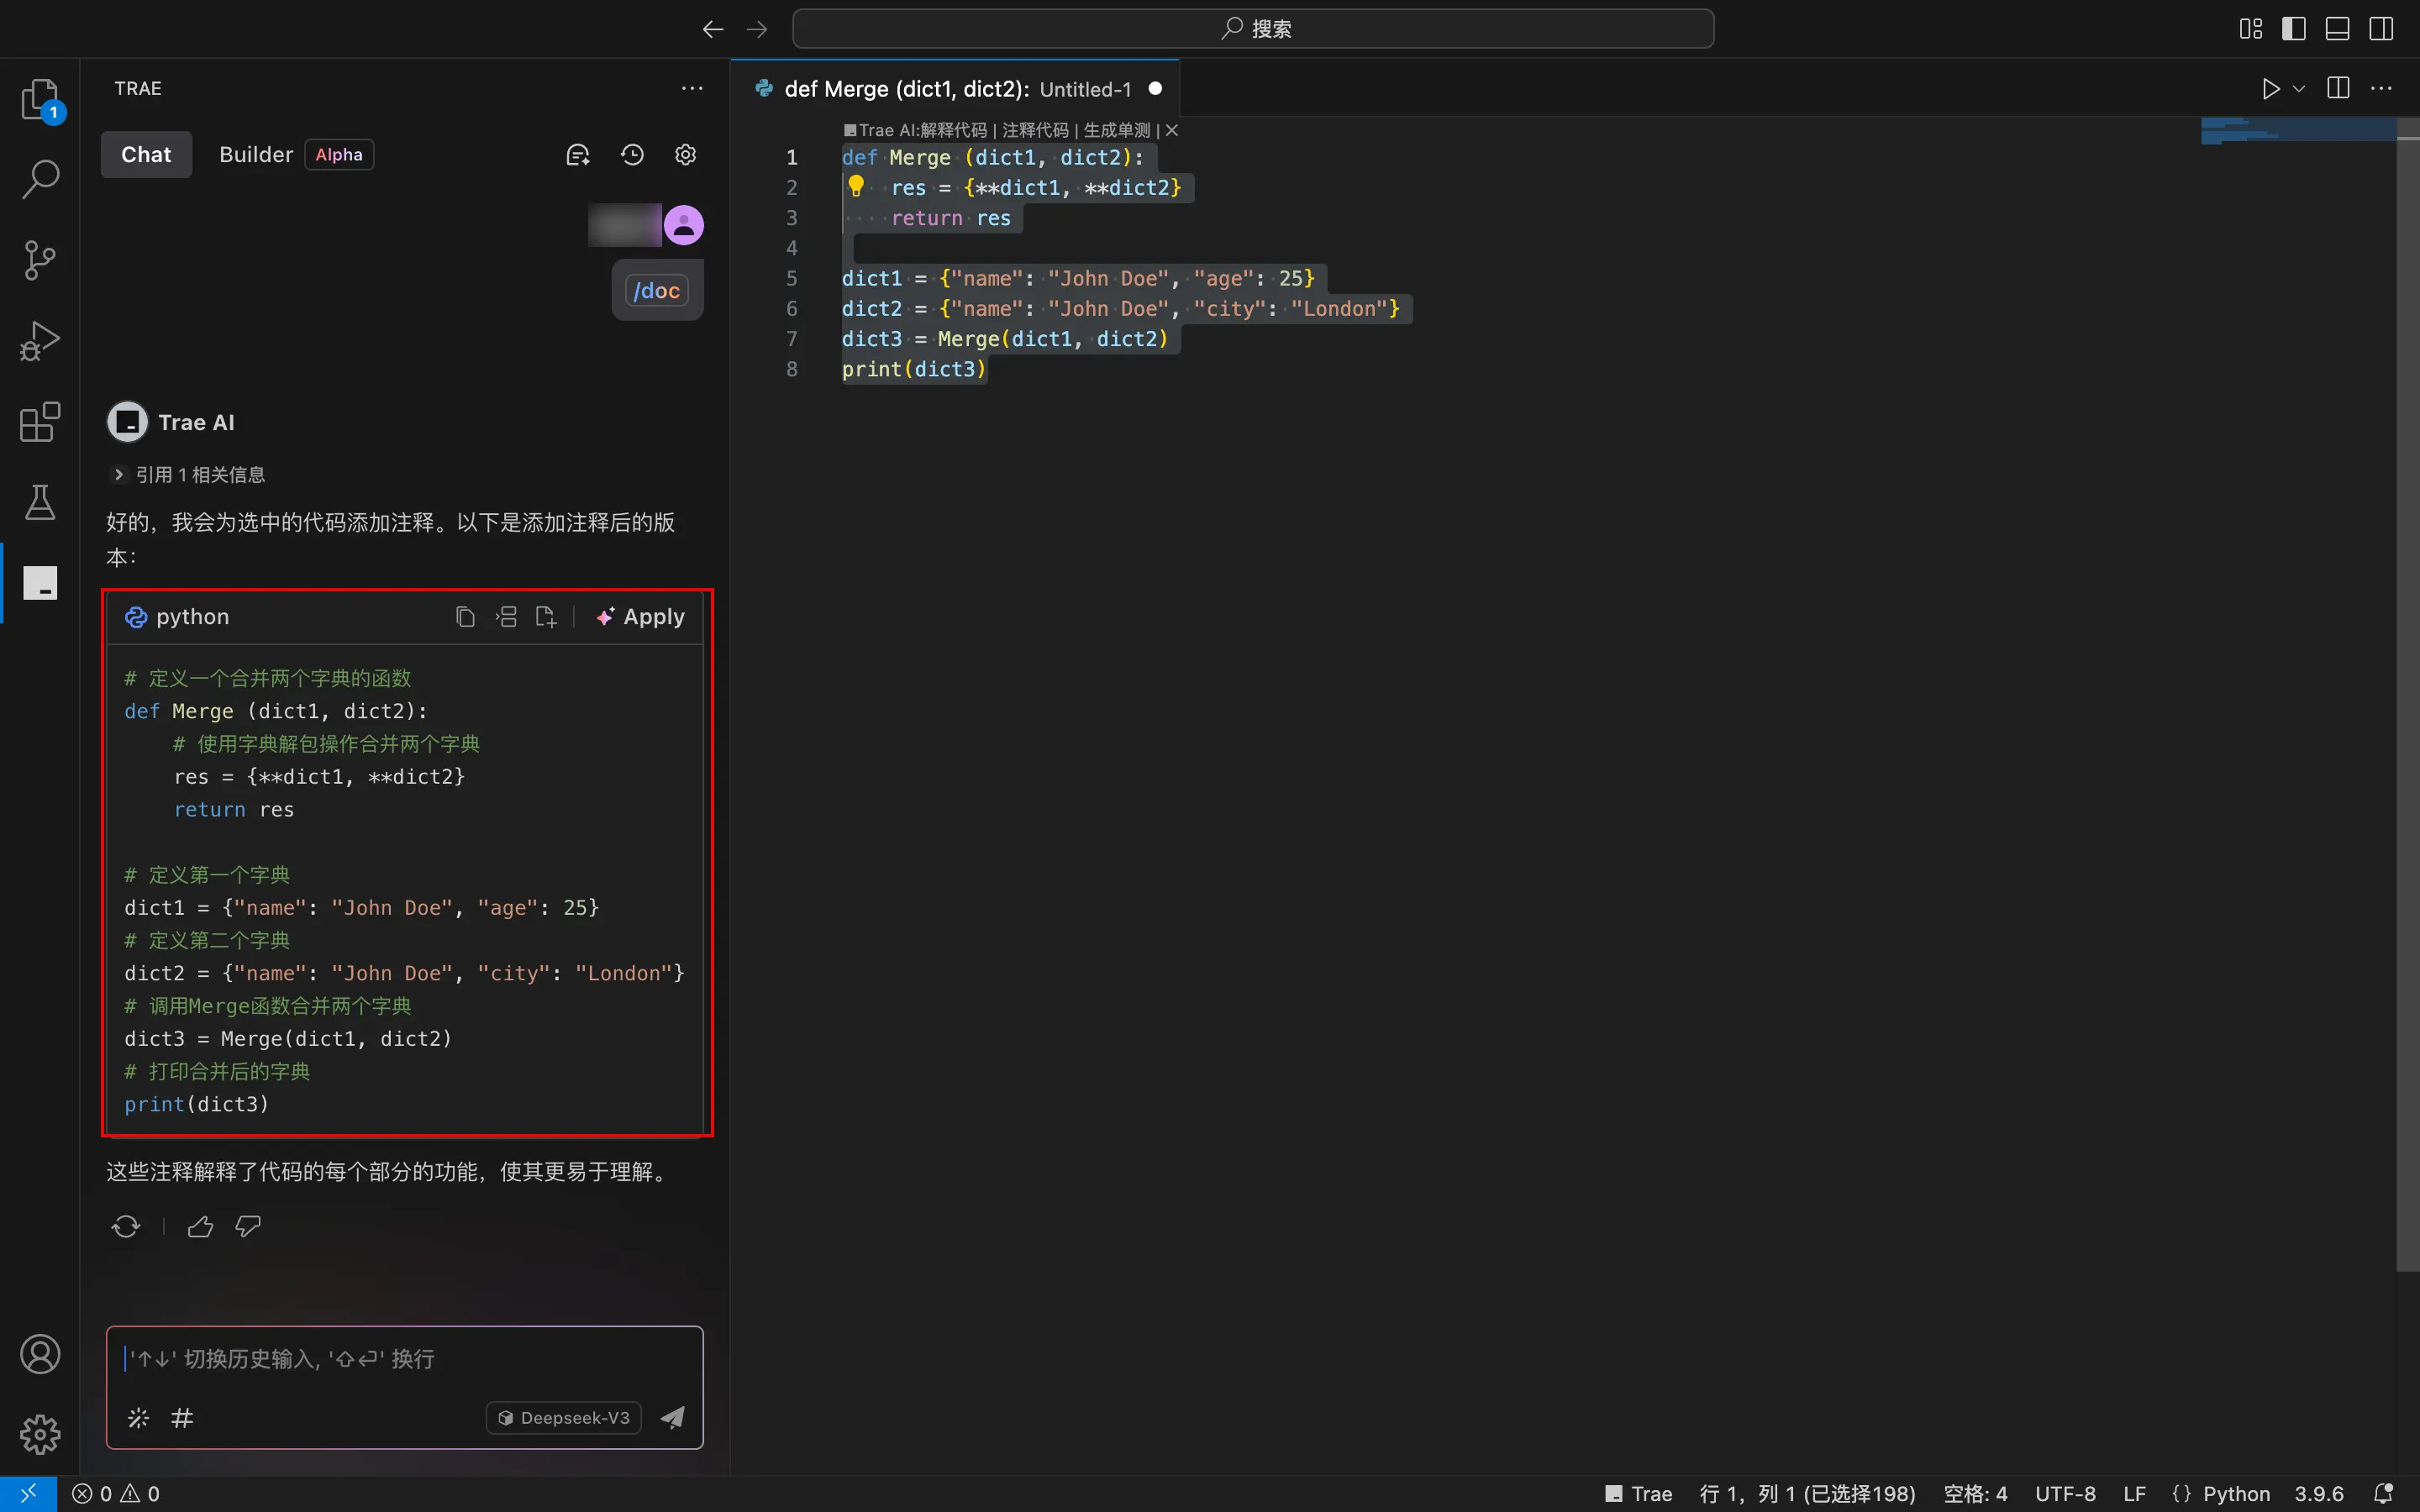The image size is (2420, 1512).
Task: Toggle the primary sidebar layout button
Action: [2294, 29]
